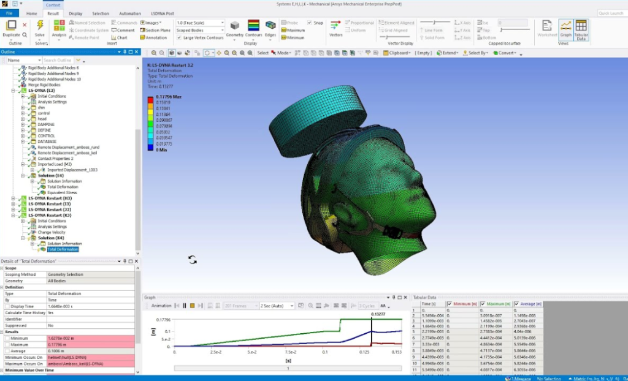
Task: Open the Edges display options
Action: 270,26
